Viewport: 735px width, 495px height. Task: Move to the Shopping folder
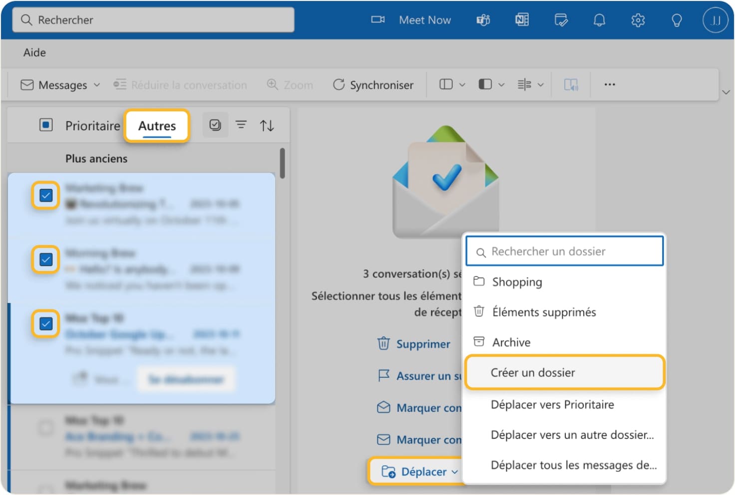[565, 282]
